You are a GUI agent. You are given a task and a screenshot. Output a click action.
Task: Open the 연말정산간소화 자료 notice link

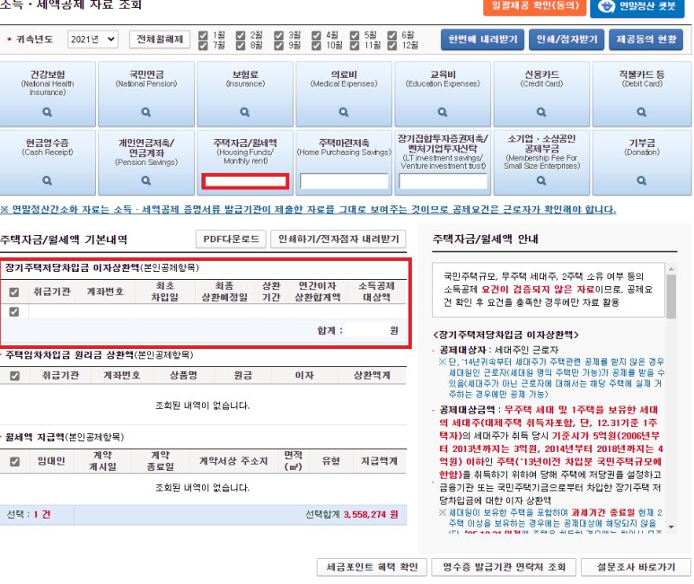click(308, 209)
